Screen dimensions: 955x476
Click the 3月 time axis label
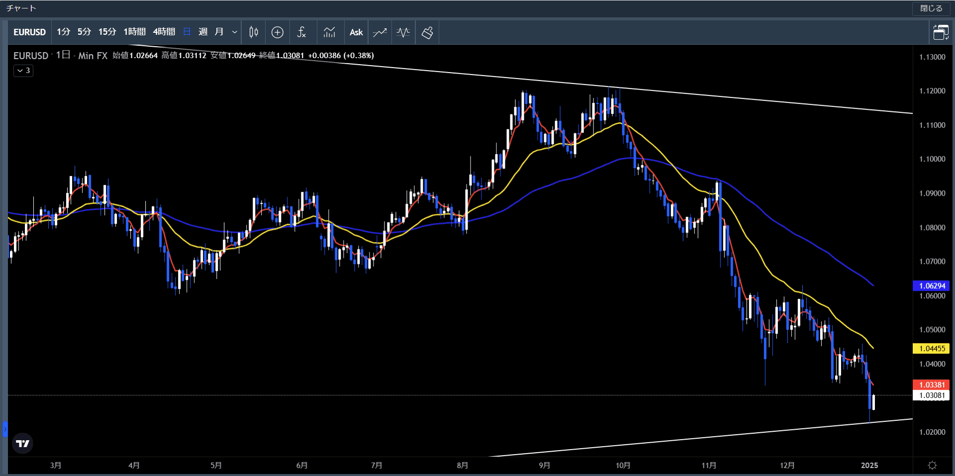(x=56, y=466)
